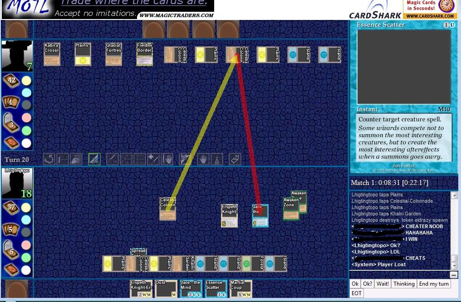Select opponent's untapped Plains card

(x=83, y=54)
